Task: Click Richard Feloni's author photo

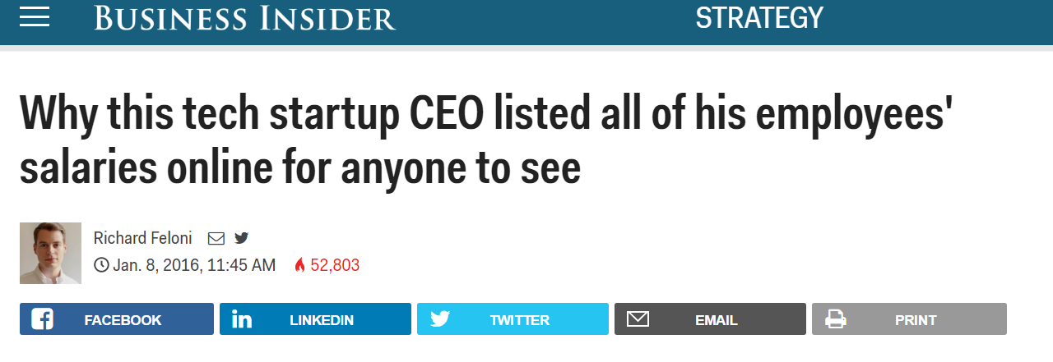Action: point(50,253)
